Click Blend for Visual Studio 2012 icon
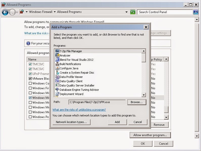The height and width of the screenshot is (151, 201). [57, 59]
